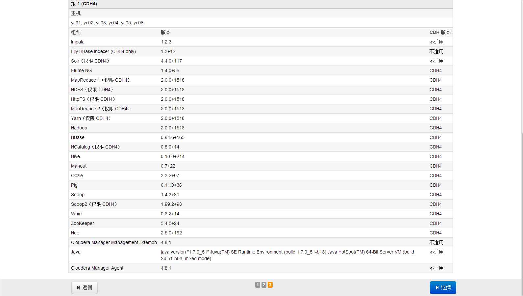Click the 版本 column header
Image resolution: width=523 pixels, height=296 pixels.
(165, 32)
